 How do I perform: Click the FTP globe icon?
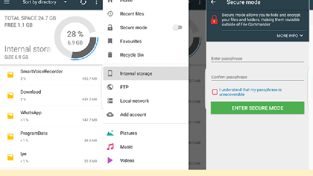pyautogui.click(x=110, y=87)
